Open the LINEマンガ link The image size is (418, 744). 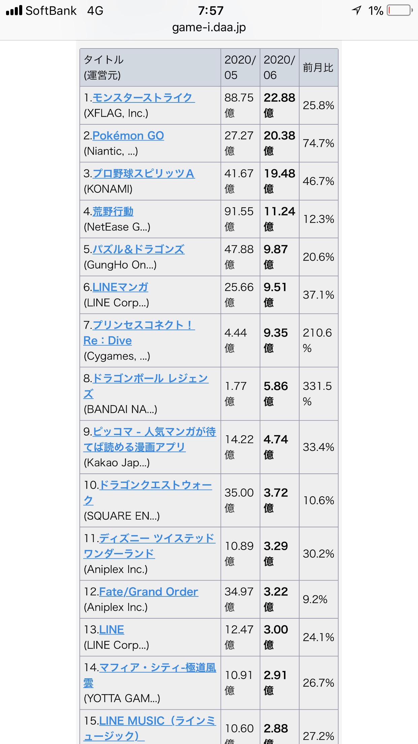(x=120, y=287)
